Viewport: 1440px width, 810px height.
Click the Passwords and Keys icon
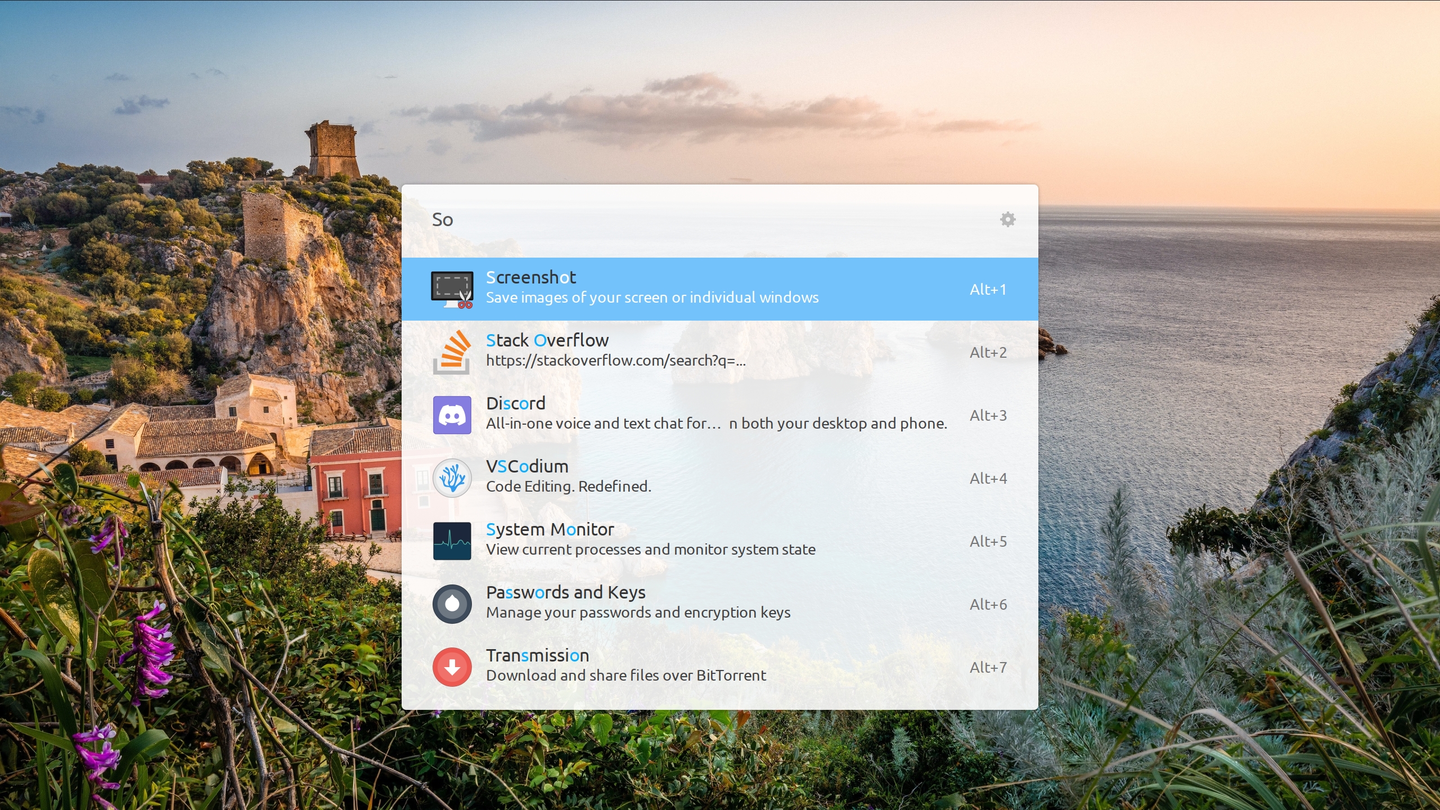452,604
